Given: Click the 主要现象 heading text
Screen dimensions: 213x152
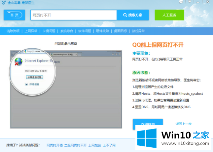Looking at the screenshot, I should [141, 53].
